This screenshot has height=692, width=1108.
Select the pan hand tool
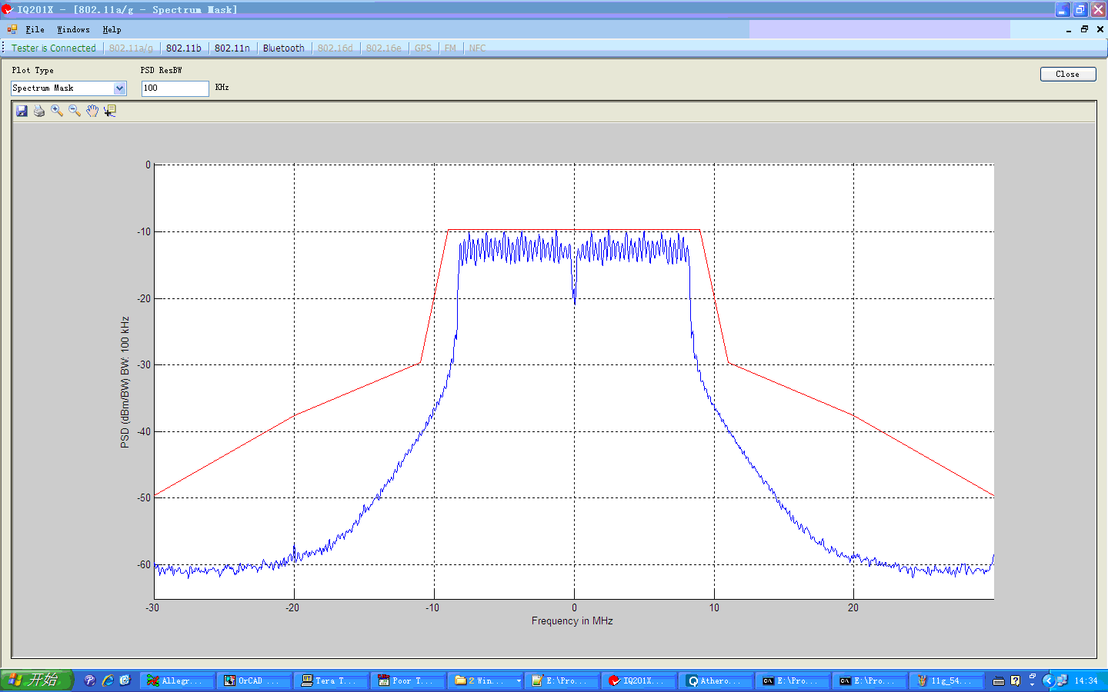[x=92, y=111]
